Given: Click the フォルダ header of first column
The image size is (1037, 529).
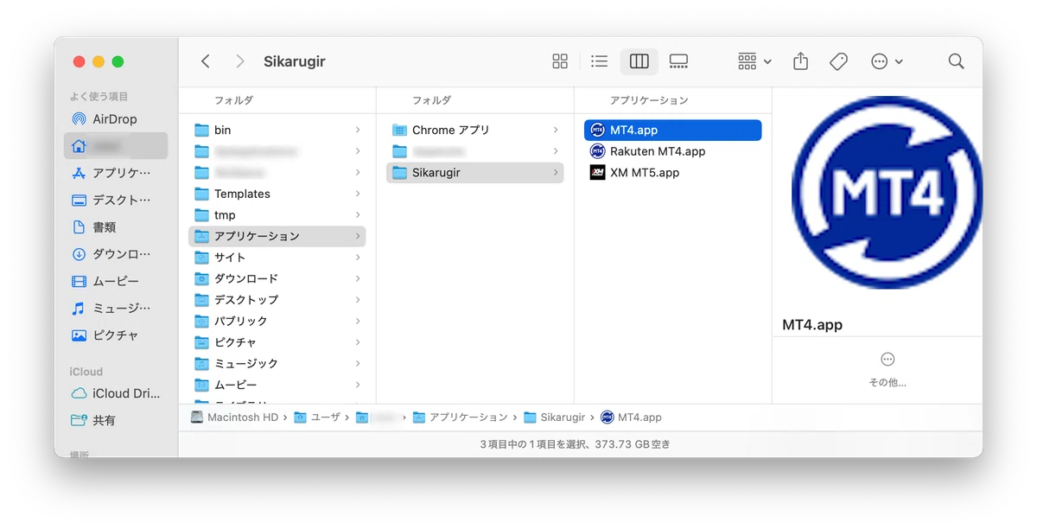Looking at the screenshot, I should click(x=233, y=100).
